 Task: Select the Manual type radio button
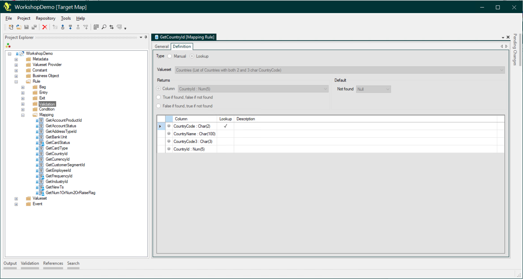coord(170,56)
